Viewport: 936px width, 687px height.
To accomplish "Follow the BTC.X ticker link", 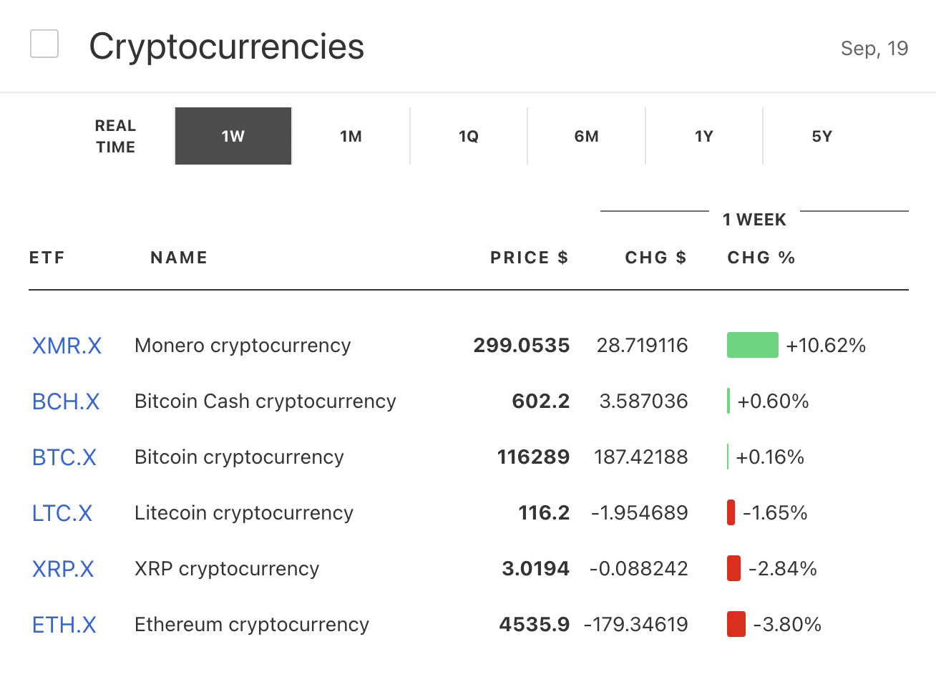I will [64, 457].
